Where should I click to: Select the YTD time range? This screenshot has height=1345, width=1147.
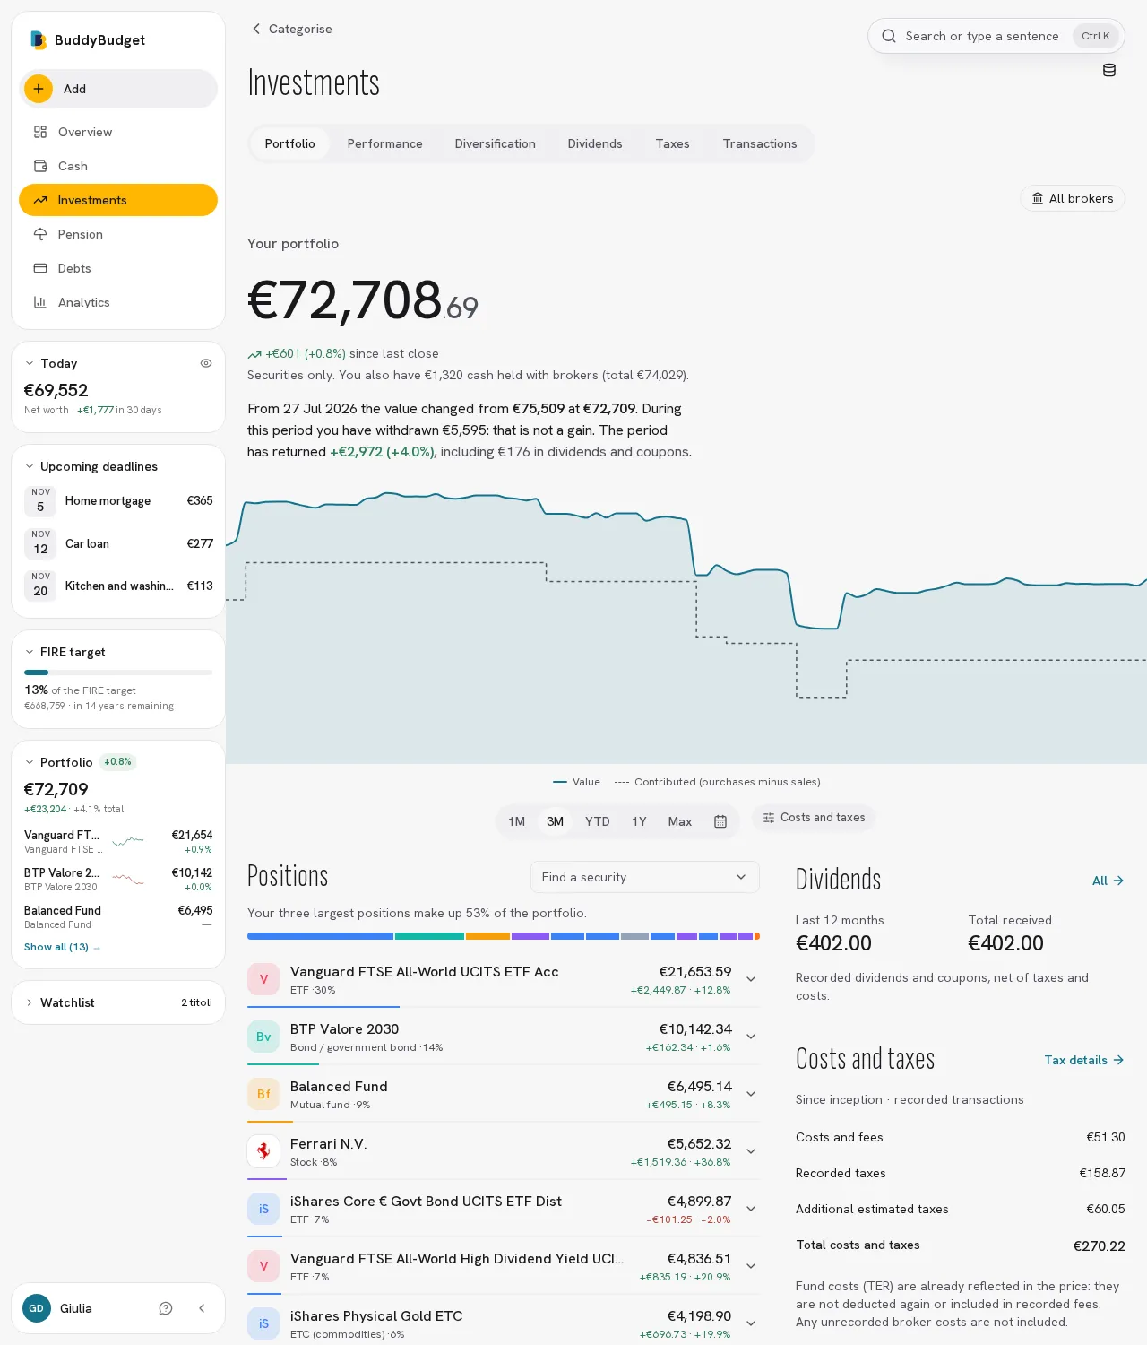[598, 821]
